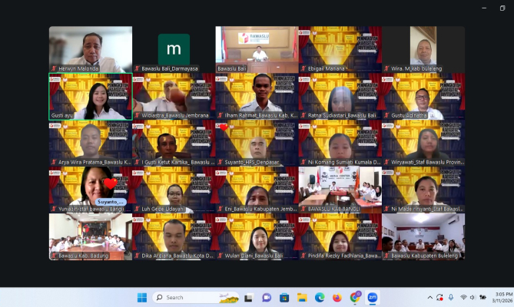The width and height of the screenshot is (514, 307).
Task: Click the Gusti ayu active speaker tile
Action: click(x=91, y=96)
